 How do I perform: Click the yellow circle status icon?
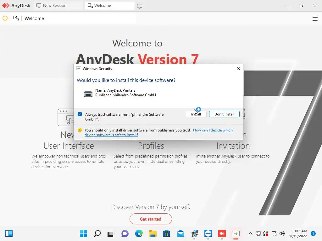5,18
